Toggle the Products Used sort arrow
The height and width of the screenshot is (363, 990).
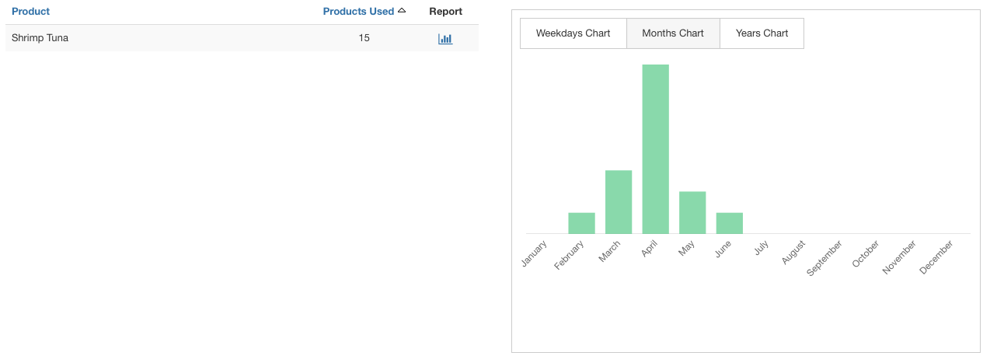[402, 11]
